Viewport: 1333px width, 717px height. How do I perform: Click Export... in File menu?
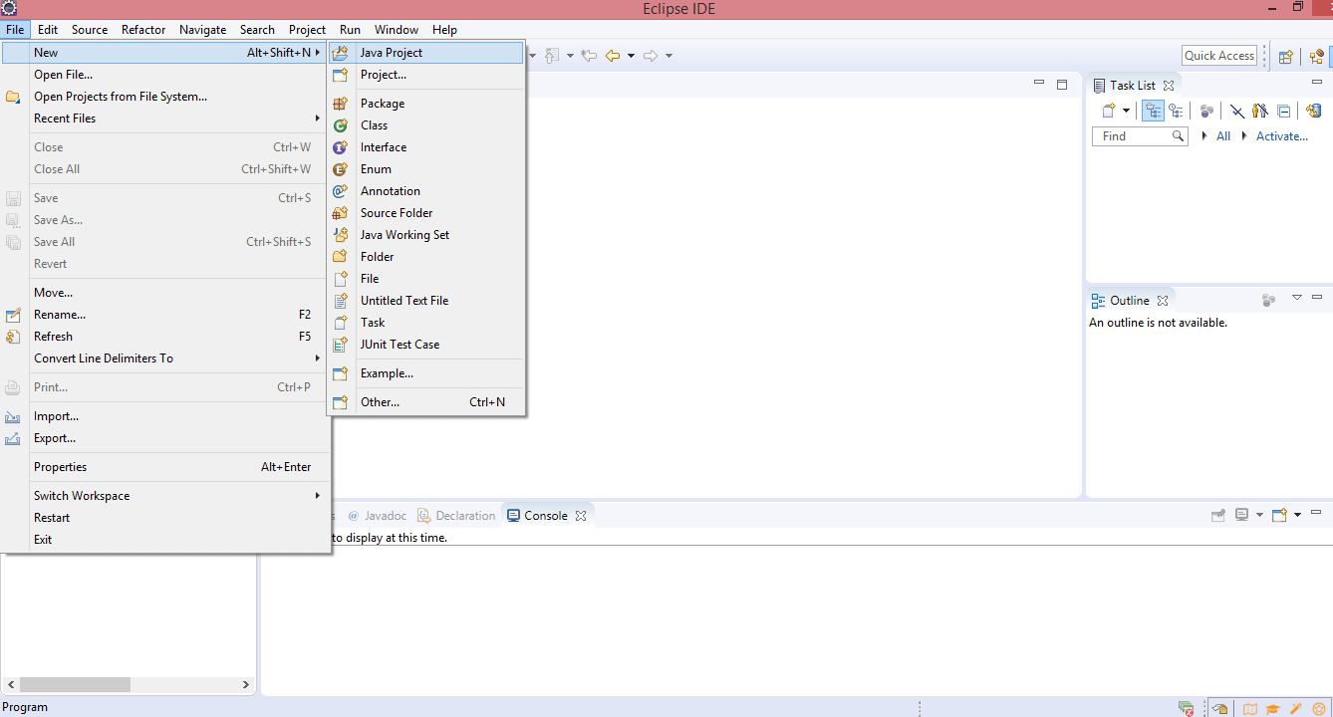[x=166, y=438]
